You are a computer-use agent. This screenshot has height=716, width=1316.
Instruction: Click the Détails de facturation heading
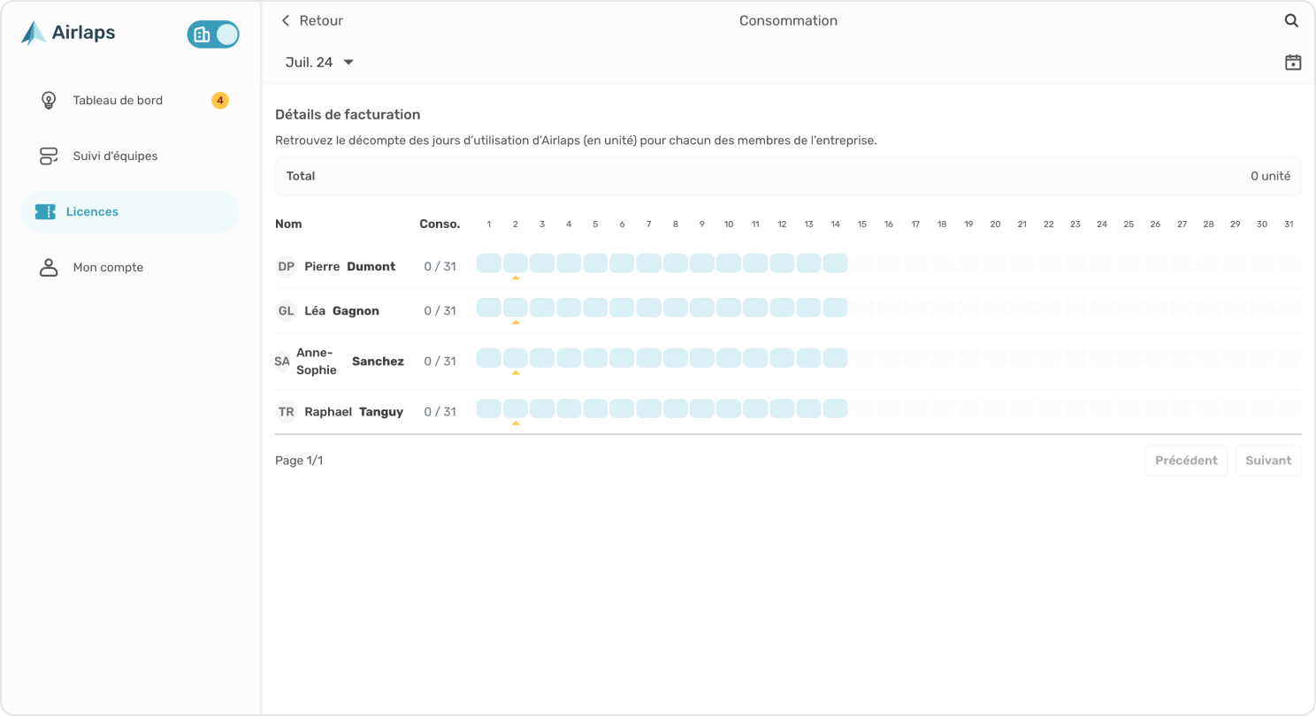point(348,115)
